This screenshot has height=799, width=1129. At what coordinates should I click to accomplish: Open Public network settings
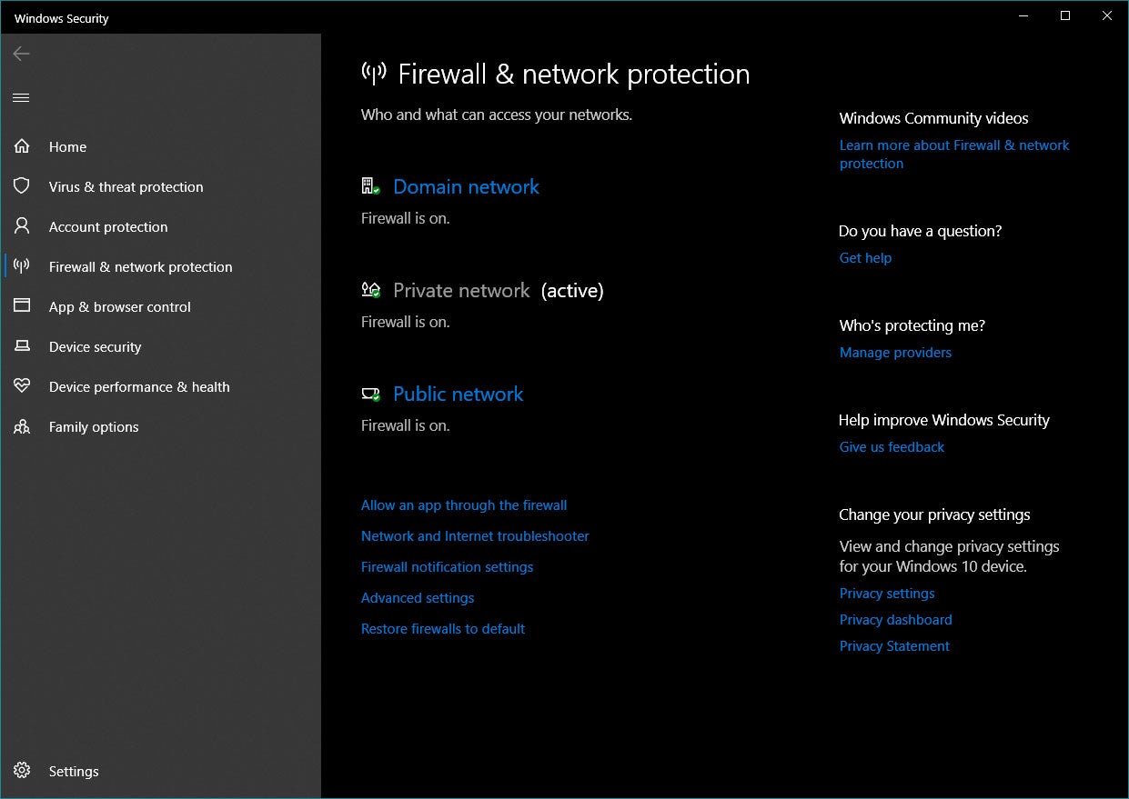coord(459,394)
